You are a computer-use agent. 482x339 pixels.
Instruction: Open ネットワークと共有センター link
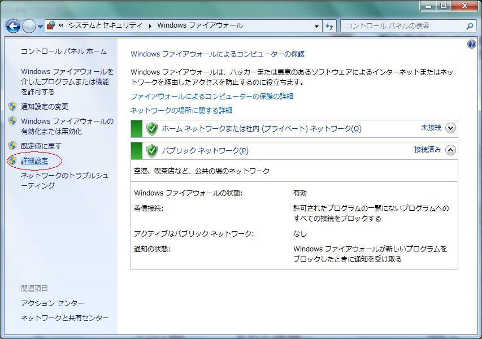(x=64, y=318)
